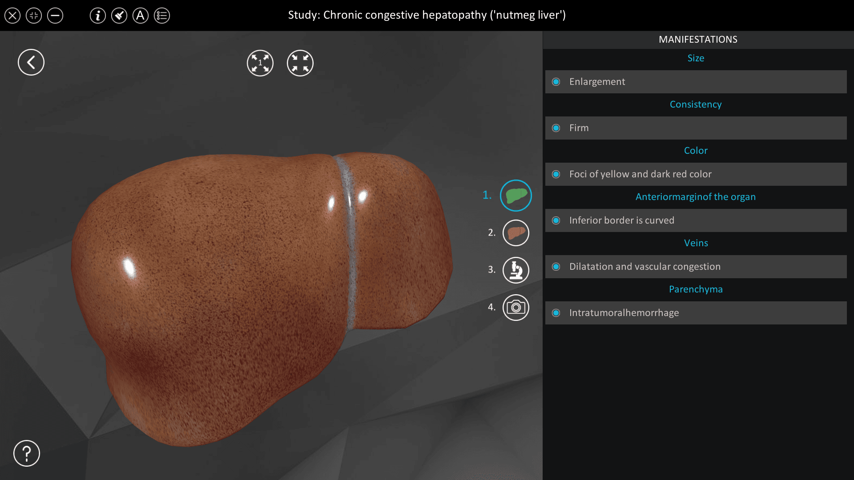
Task: Click the minus circle icon in the top bar
Action: pyautogui.click(x=55, y=16)
